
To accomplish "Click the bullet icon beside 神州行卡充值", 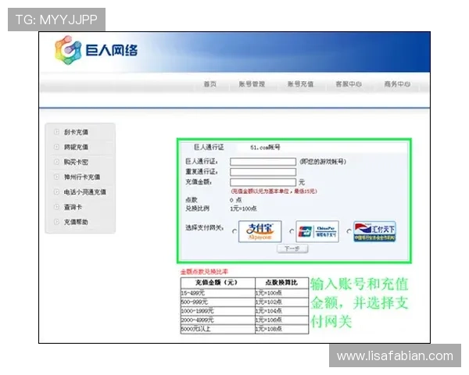I will pos(56,177).
